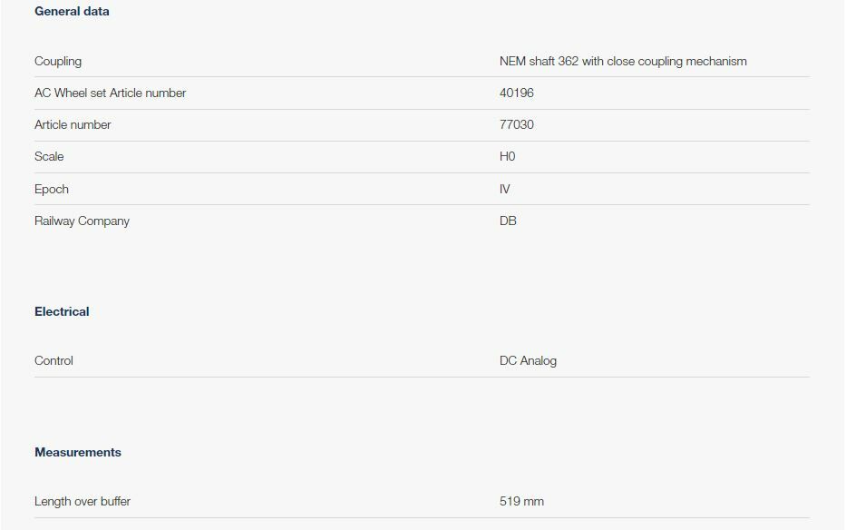This screenshot has height=530, width=846.
Task: Click the standalone Article number label
Action: pos(73,125)
